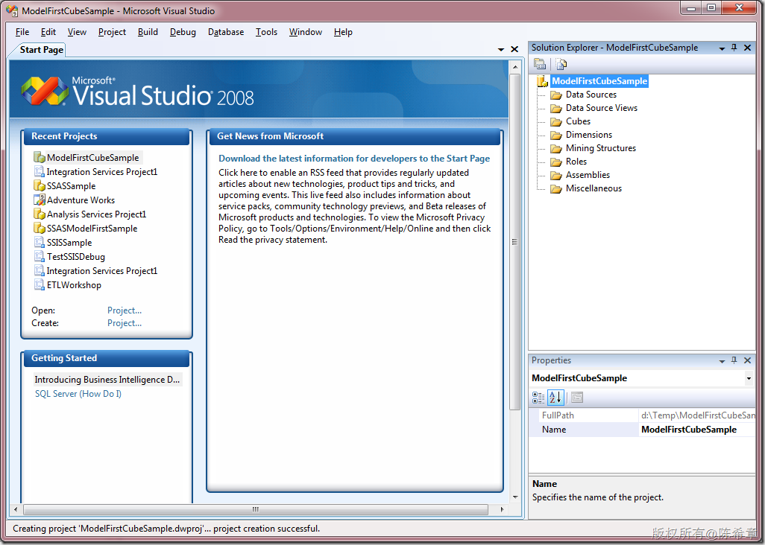This screenshot has width=765, height=545.
Task: Select the ModelFirstCubeSample root node in Solution Explorer
Action: coord(599,81)
